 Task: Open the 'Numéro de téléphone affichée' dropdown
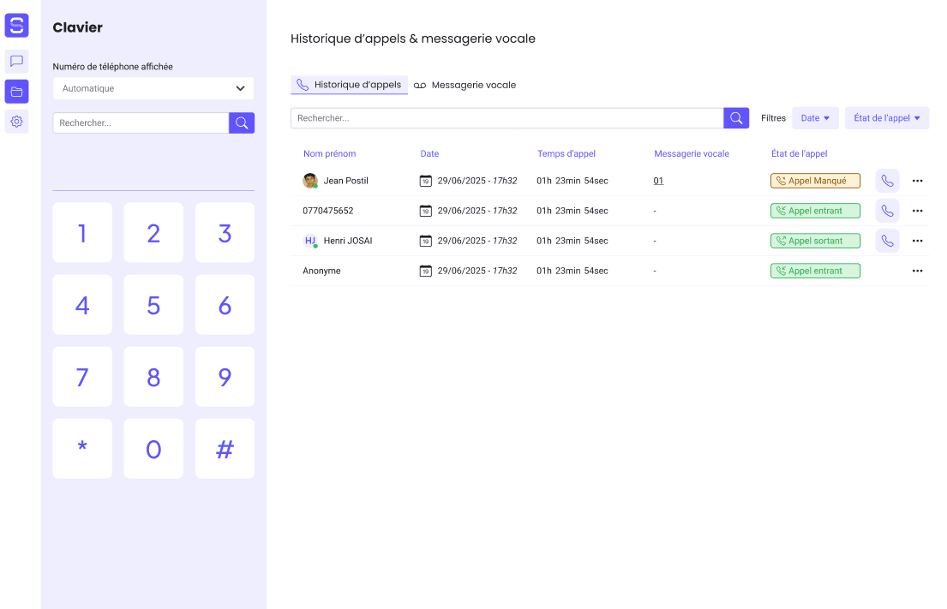click(x=153, y=88)
